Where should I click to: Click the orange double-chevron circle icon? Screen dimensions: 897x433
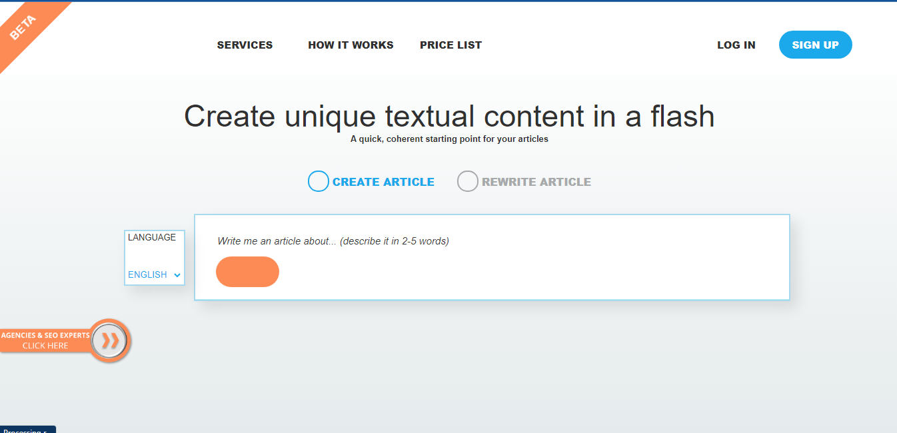110,340
